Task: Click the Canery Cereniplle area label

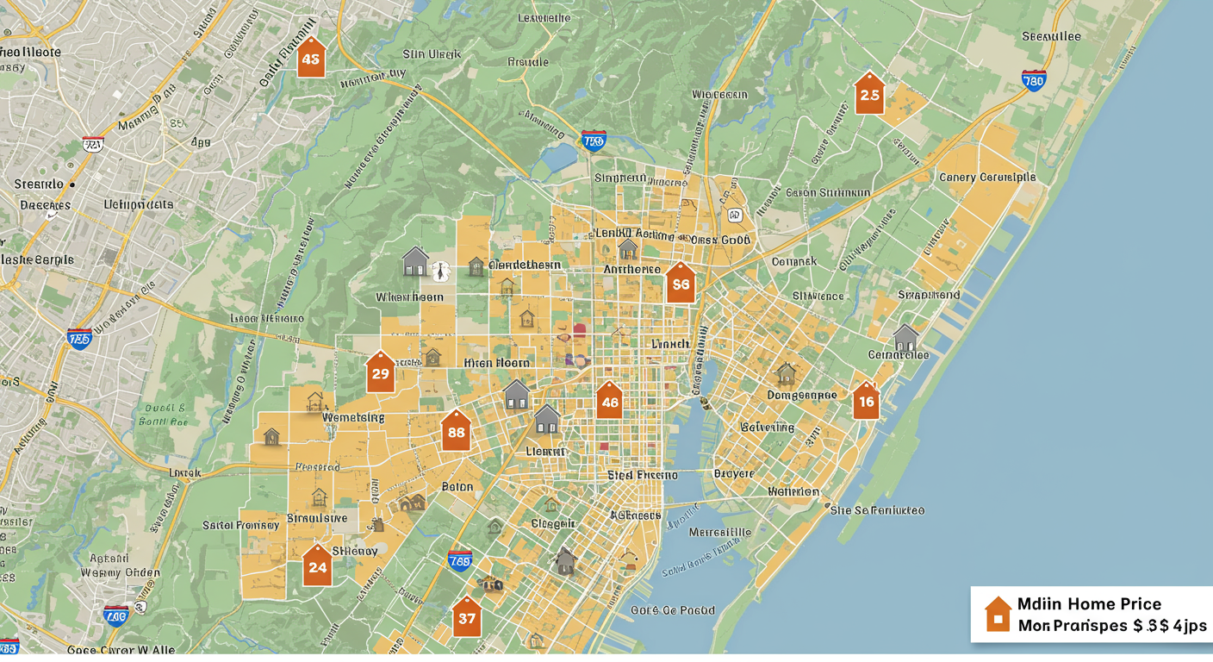Action: click(x=987, y=177)
